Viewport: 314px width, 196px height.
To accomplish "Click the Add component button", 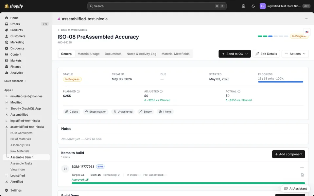I will 288,154.
